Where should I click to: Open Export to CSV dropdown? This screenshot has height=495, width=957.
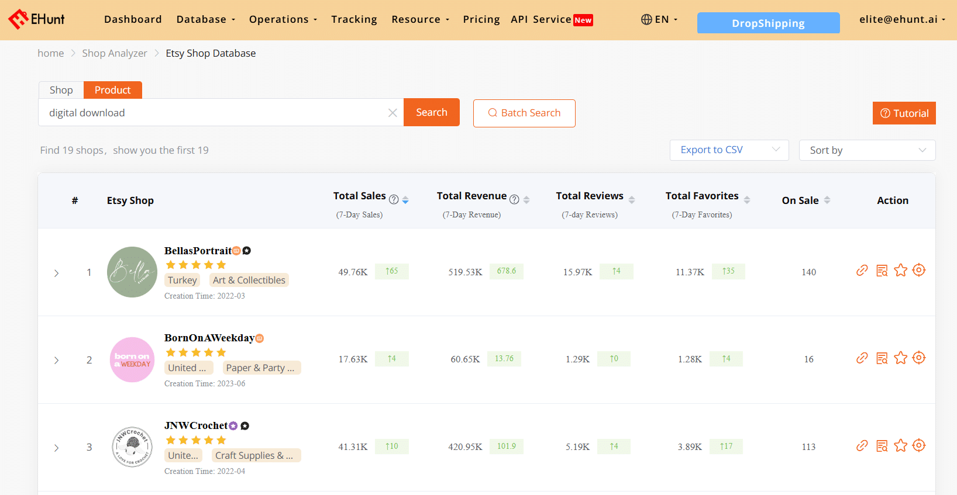coord(729,150)
